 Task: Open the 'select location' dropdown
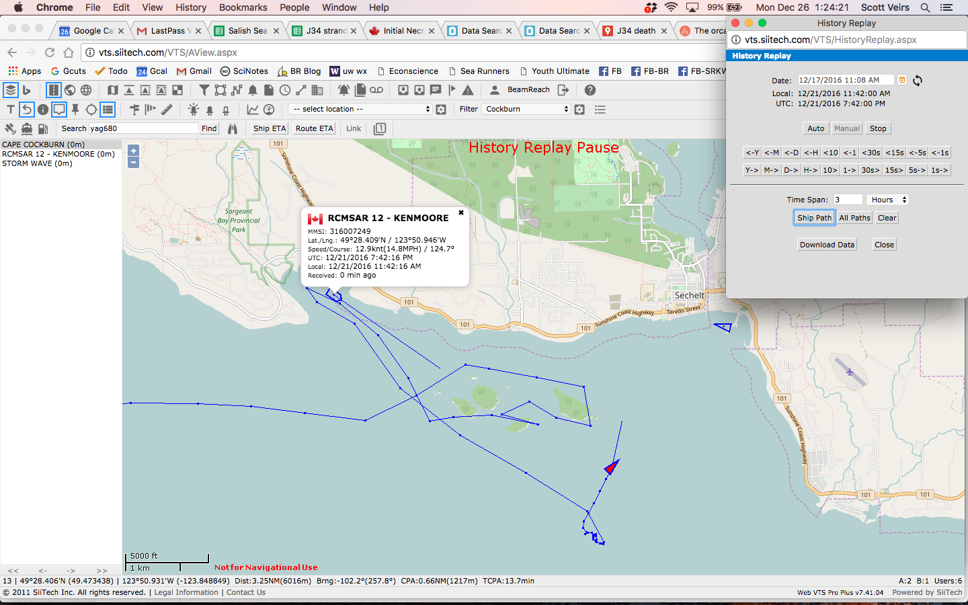[360, 109]
